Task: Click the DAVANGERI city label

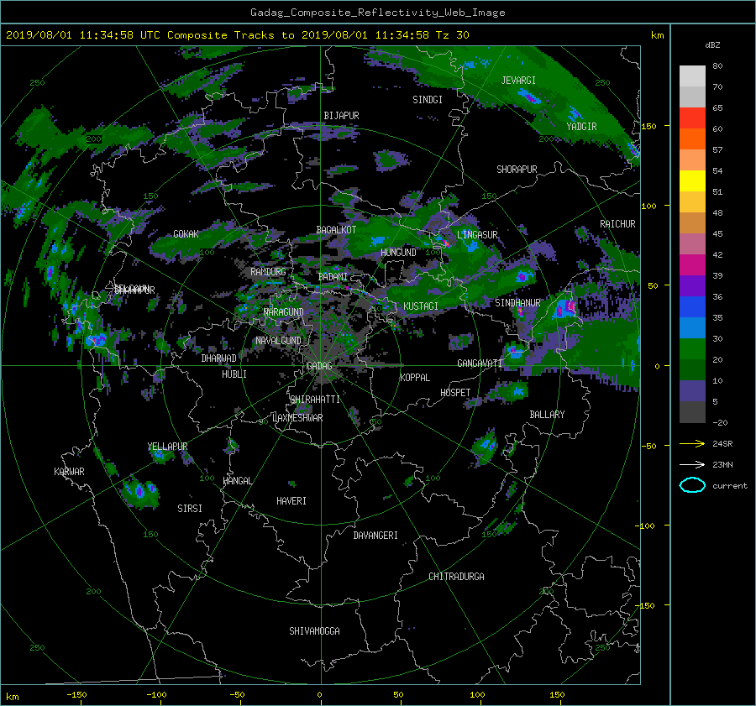Action: [375, 536]
